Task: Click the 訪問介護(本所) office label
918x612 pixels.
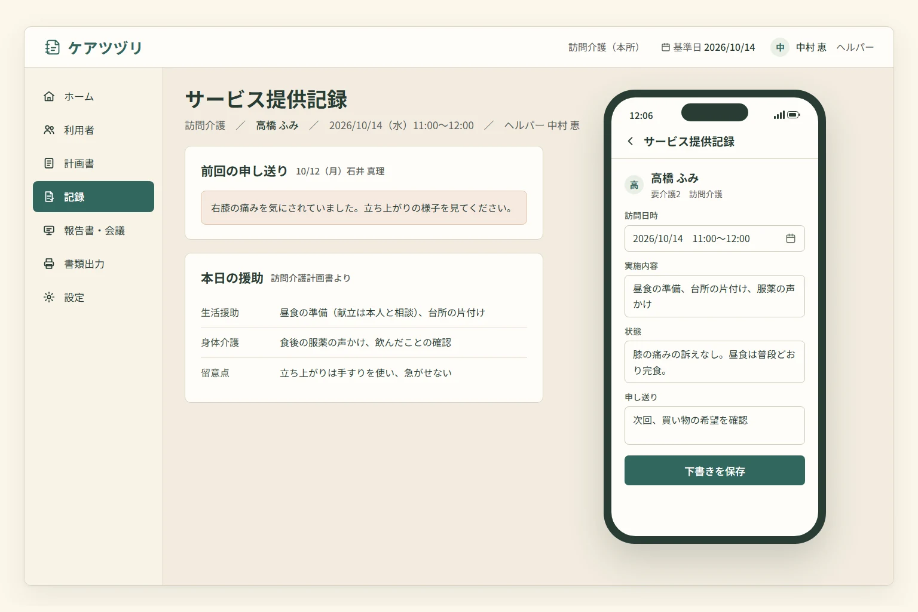Action: click(604, 47)
